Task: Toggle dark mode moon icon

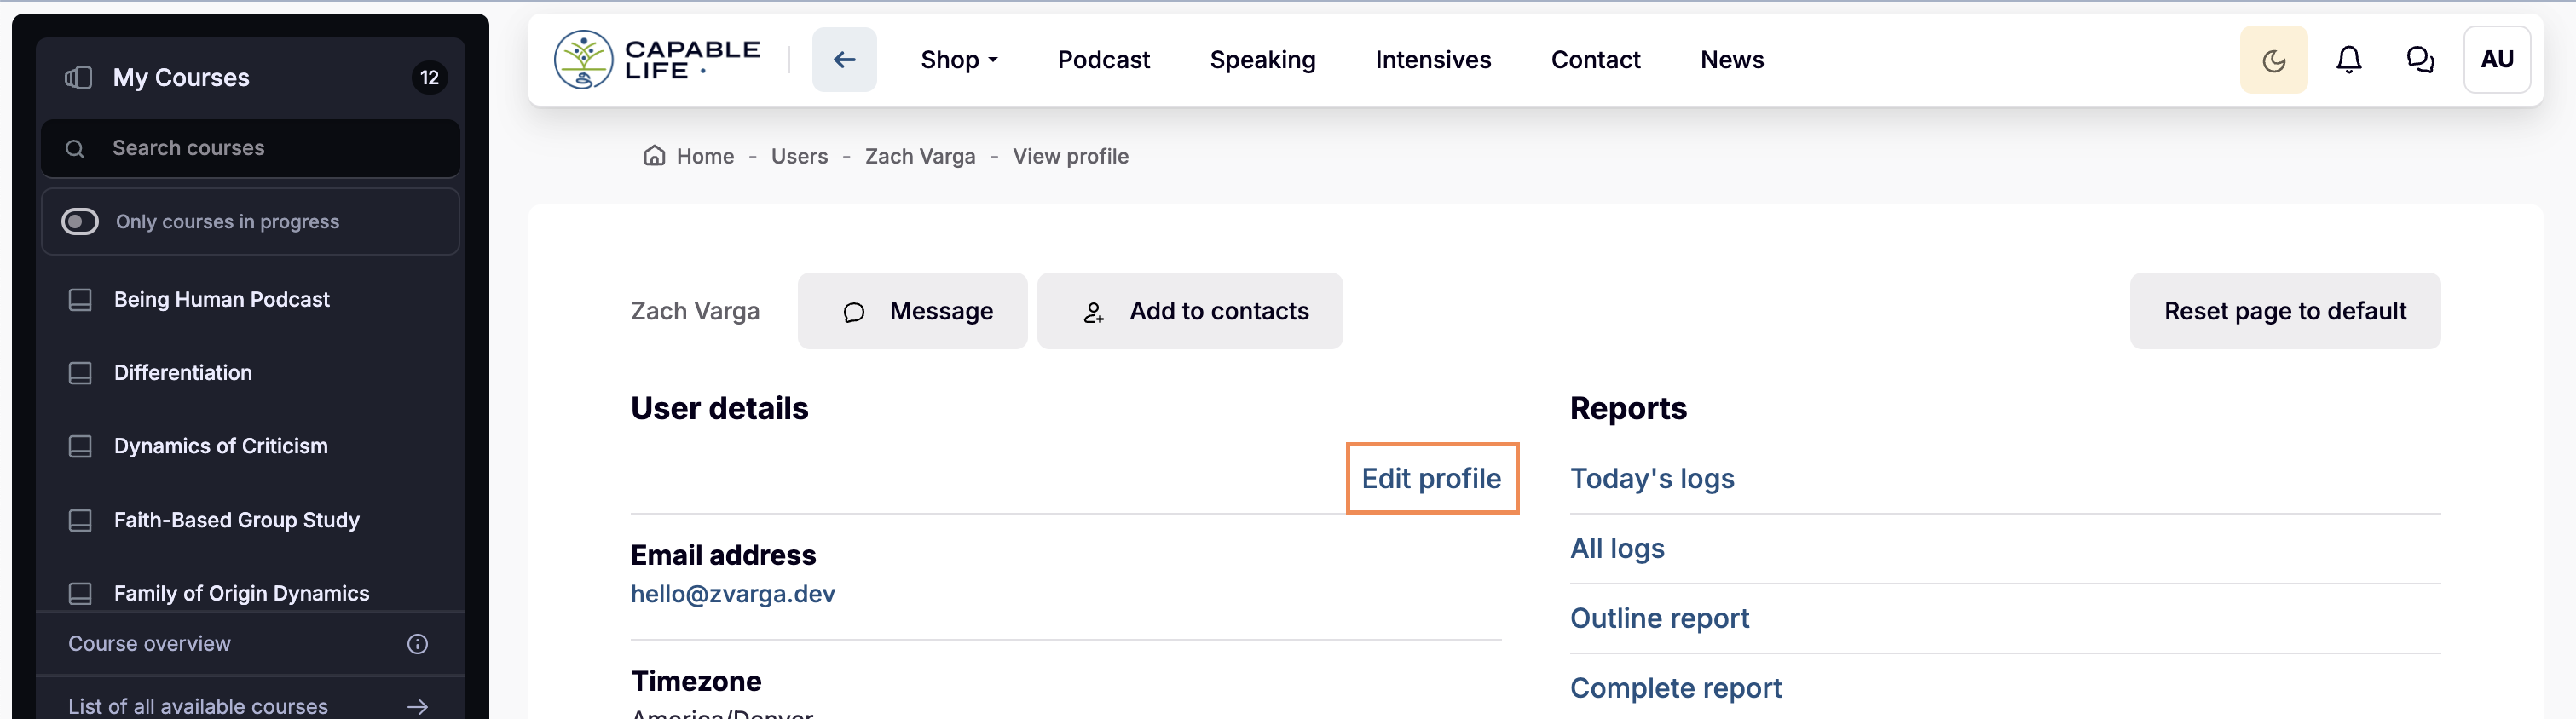Action: tap(2273, 60)
